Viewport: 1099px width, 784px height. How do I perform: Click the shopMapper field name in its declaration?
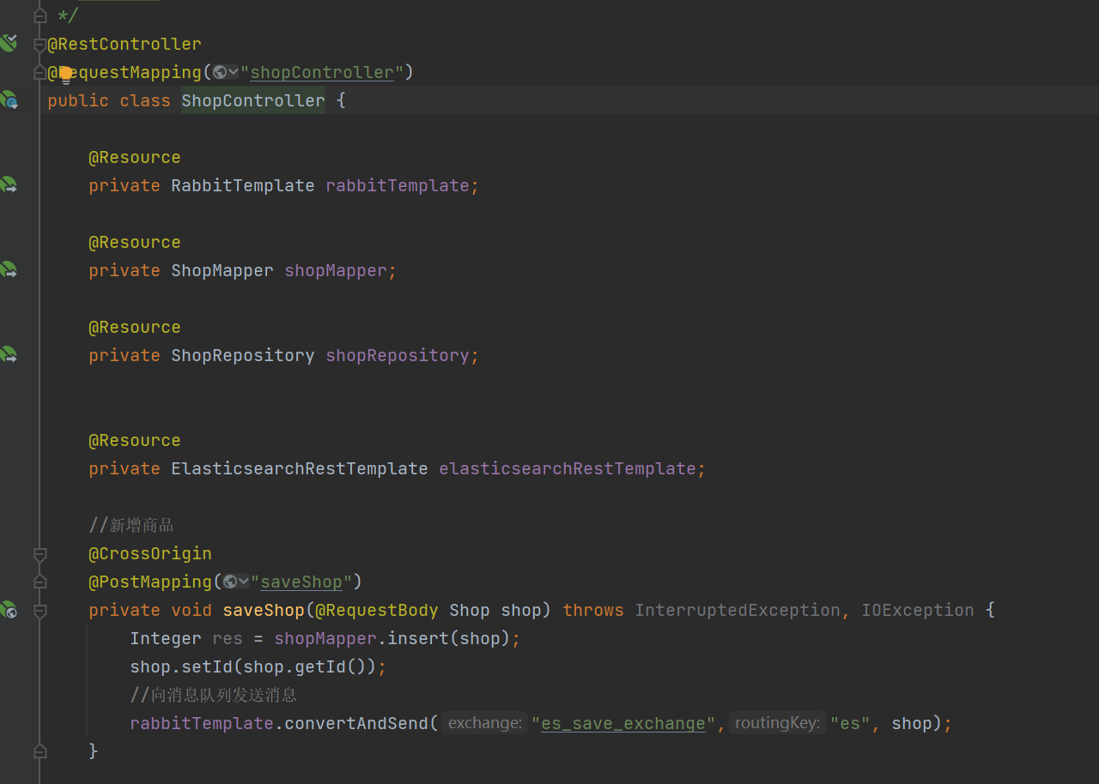[336, 270]
